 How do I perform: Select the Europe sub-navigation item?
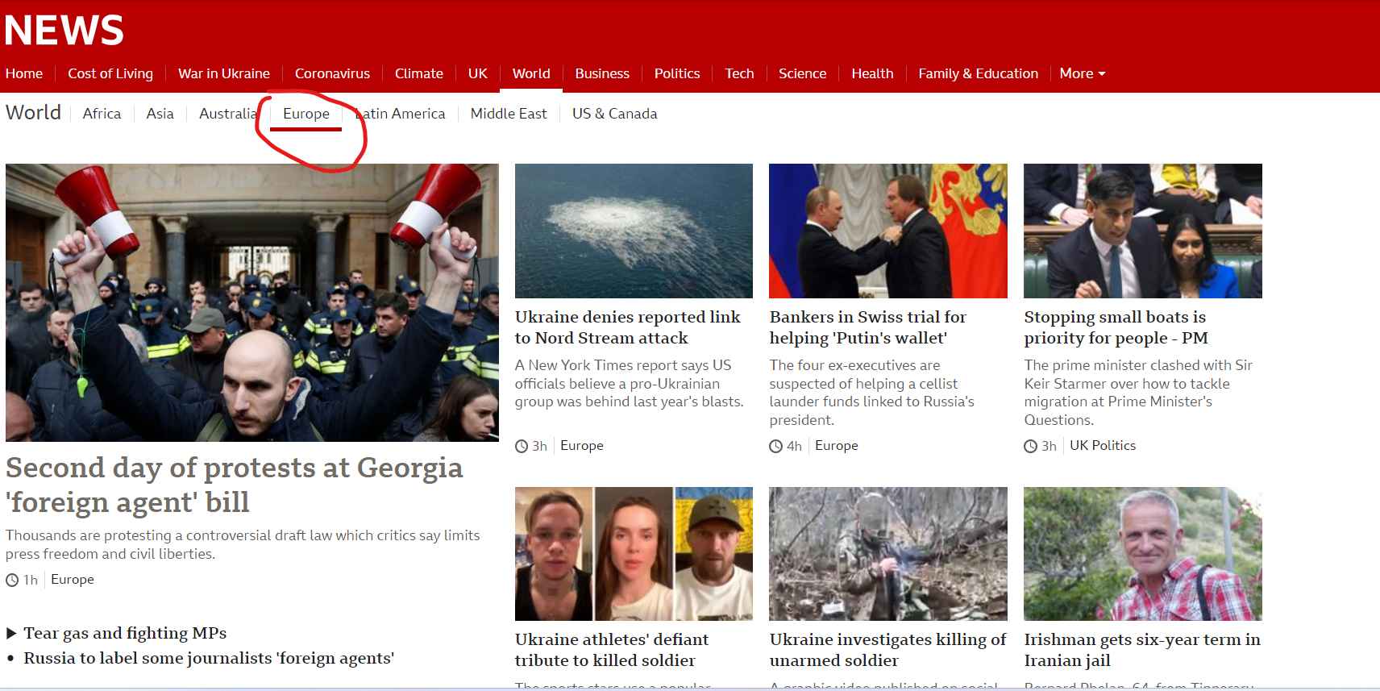(x=306, y=114)
